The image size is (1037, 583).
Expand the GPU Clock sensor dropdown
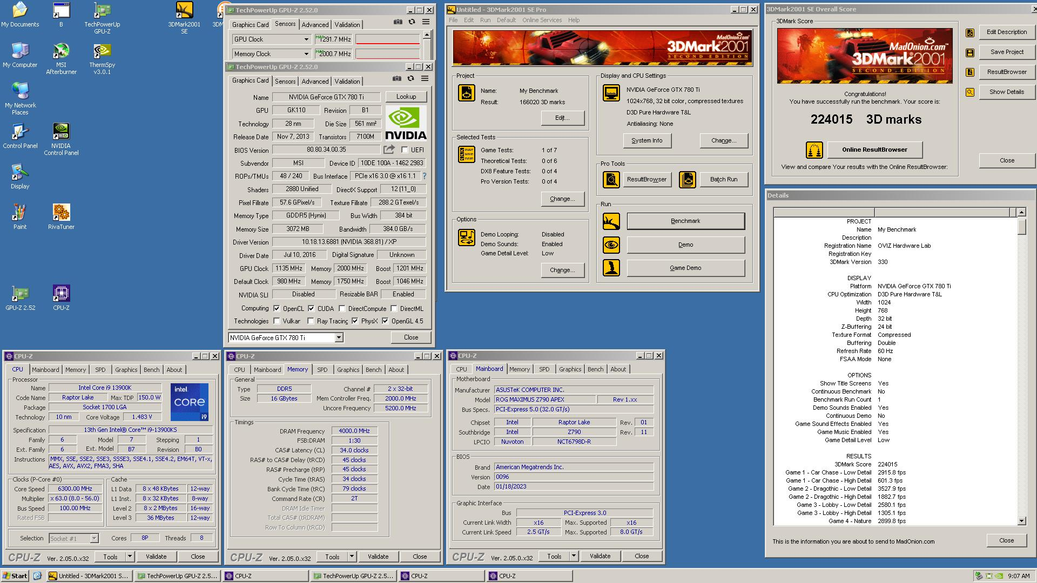[x=306, y=39]
